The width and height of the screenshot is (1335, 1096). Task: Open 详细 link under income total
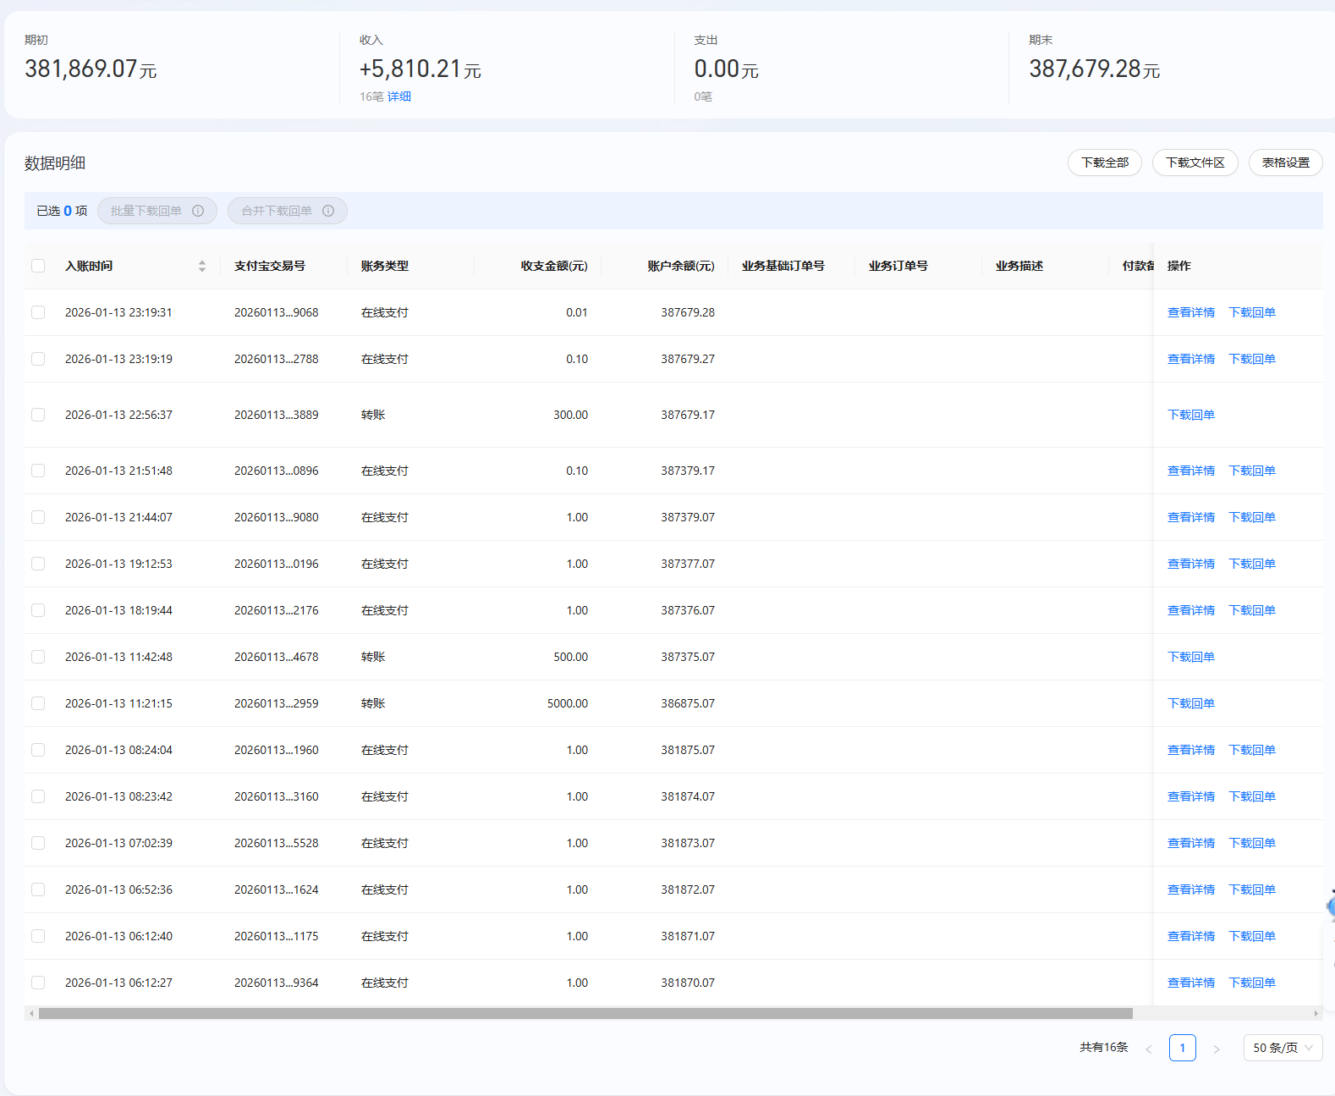point(399,96)
